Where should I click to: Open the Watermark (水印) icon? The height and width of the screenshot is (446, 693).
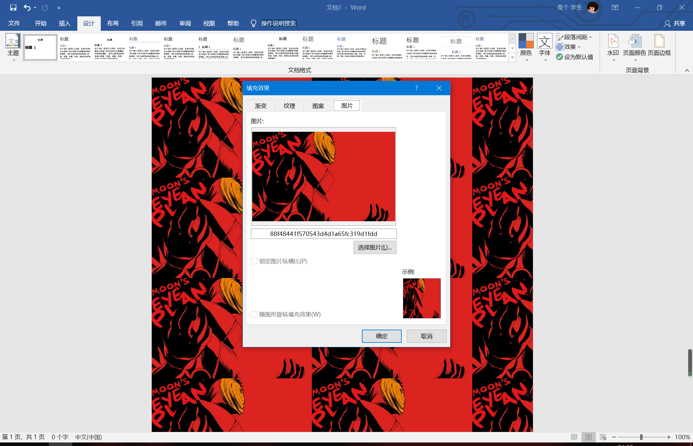coord(613,41)
